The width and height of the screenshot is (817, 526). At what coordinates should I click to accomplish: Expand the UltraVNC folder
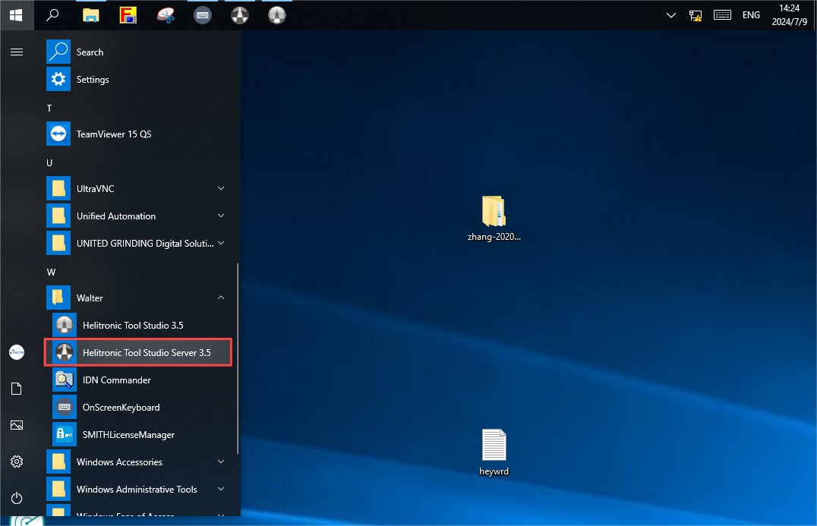coord(138,188)
